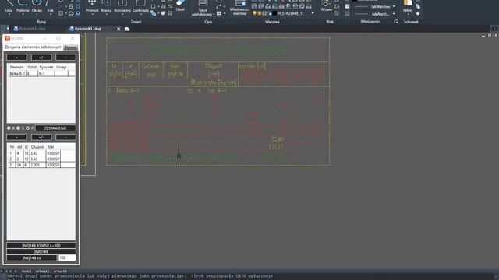The width and height of the screenshot is (499, 280).
Task: Click the [NR]1#8 B500SP L=100 button
Action: 41,246
